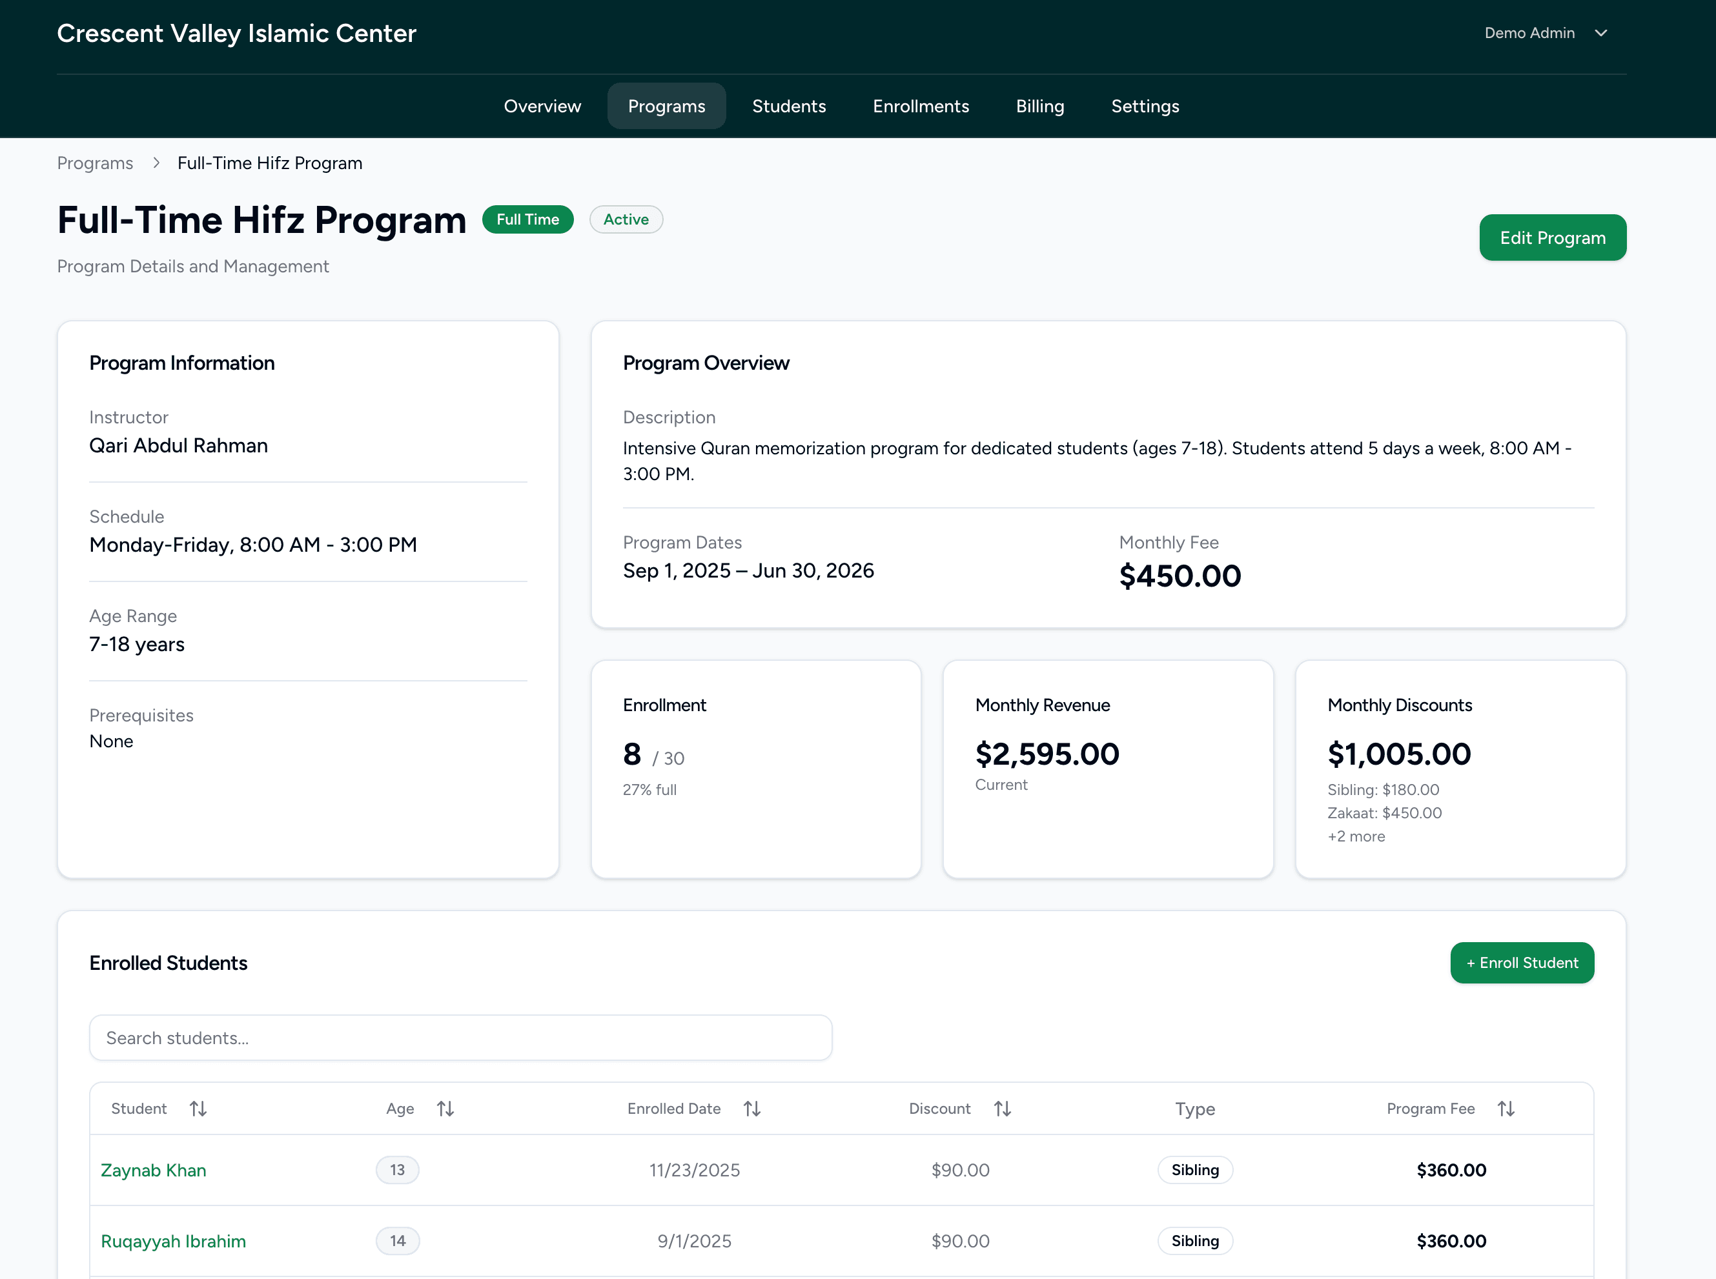This screenshot has width=1716, height=1279.
Task: Click the Active status badge
Action: tap(626, 219)
